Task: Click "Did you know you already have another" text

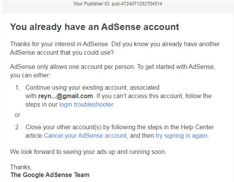Action: (162, 43)
